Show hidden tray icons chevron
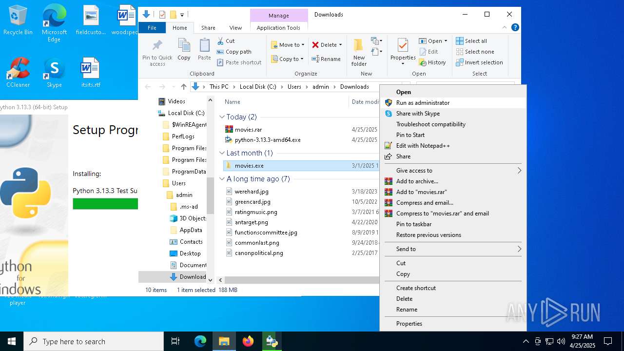Screen dimensions: 624x351 click(x=526, y=341)
